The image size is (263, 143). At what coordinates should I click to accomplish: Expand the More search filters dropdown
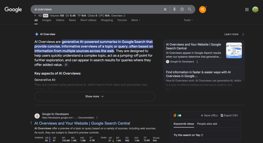point(136,20)
